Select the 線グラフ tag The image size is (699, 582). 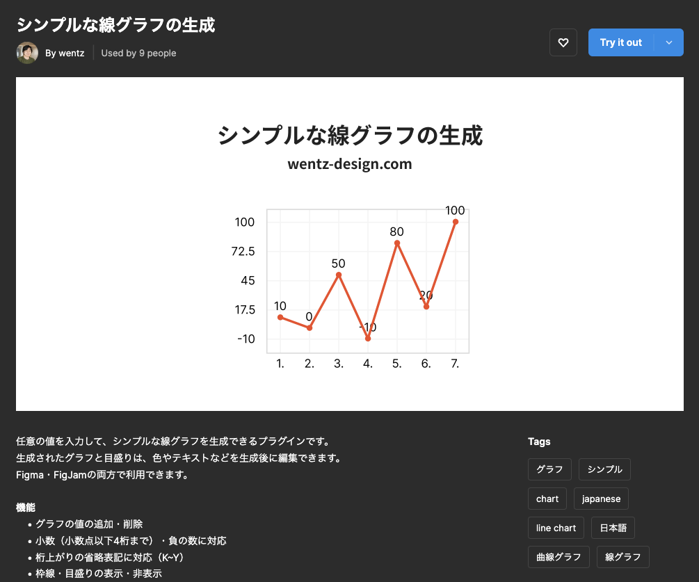coord(622,557)
